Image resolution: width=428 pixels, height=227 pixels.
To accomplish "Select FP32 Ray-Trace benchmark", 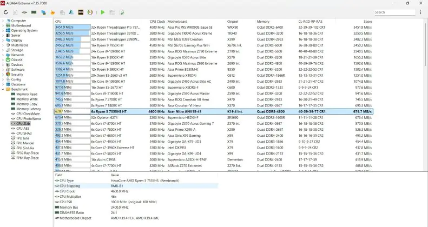I will tap(28, 153).
